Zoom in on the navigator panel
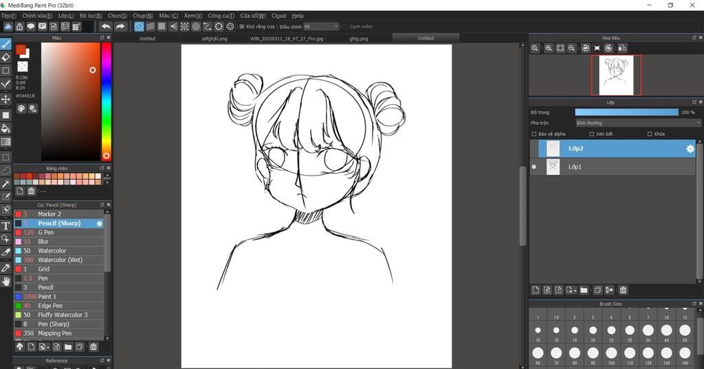704x369 pixels. point(549,49)
